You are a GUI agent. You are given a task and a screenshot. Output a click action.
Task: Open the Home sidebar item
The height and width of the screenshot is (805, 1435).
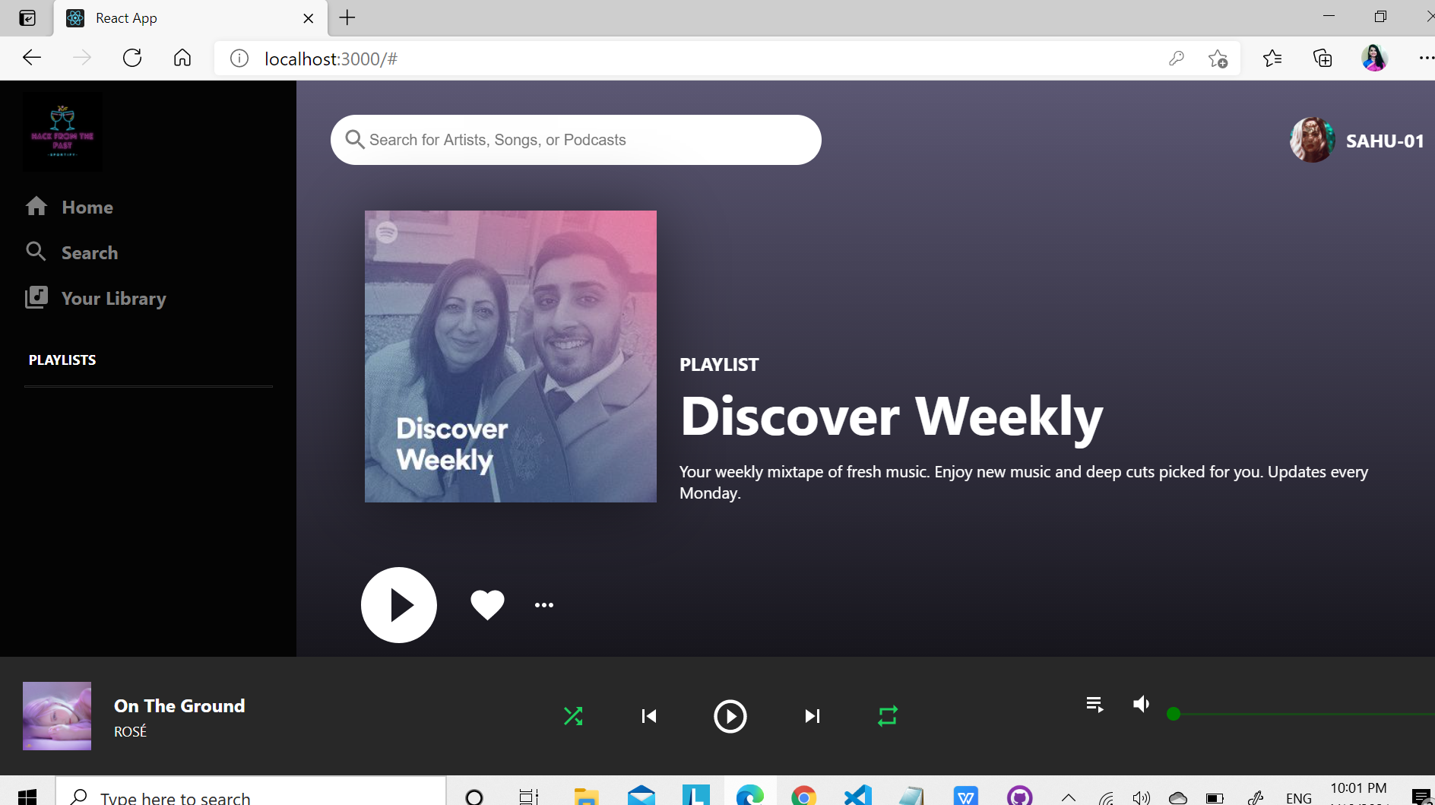click(x=69, y=207)
